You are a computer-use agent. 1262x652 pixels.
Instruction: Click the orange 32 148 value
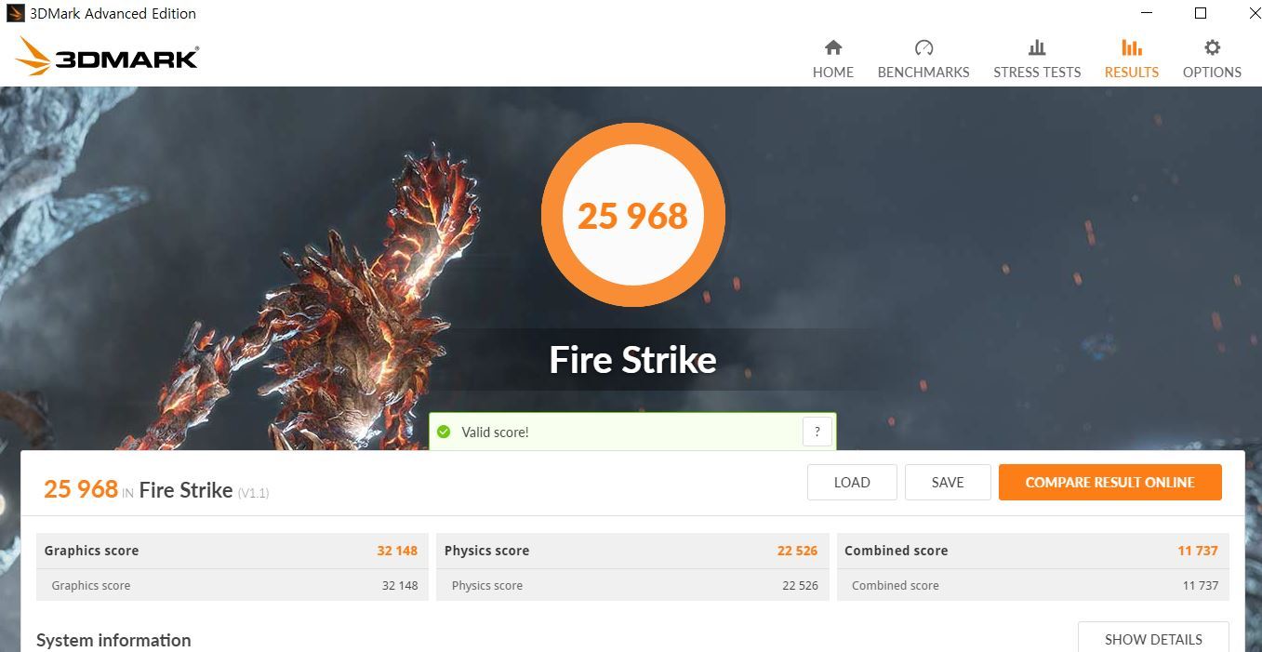coord(397,551)
